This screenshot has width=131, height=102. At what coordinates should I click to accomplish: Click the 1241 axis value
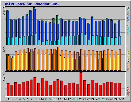[x=4, y=49]
